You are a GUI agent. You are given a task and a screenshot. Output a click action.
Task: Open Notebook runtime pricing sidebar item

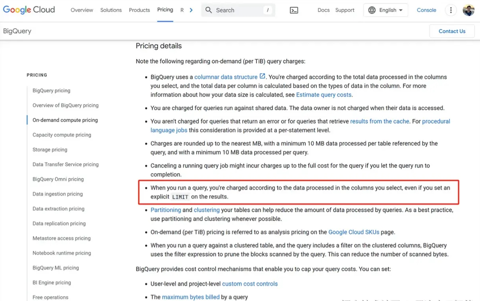click(x=62, y=253)
